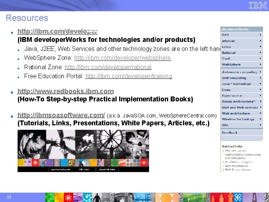Click the 'Tutorials, Links, Presentations, White Papers' text
This screenshot has width=269, height=202.
[114, 123]
